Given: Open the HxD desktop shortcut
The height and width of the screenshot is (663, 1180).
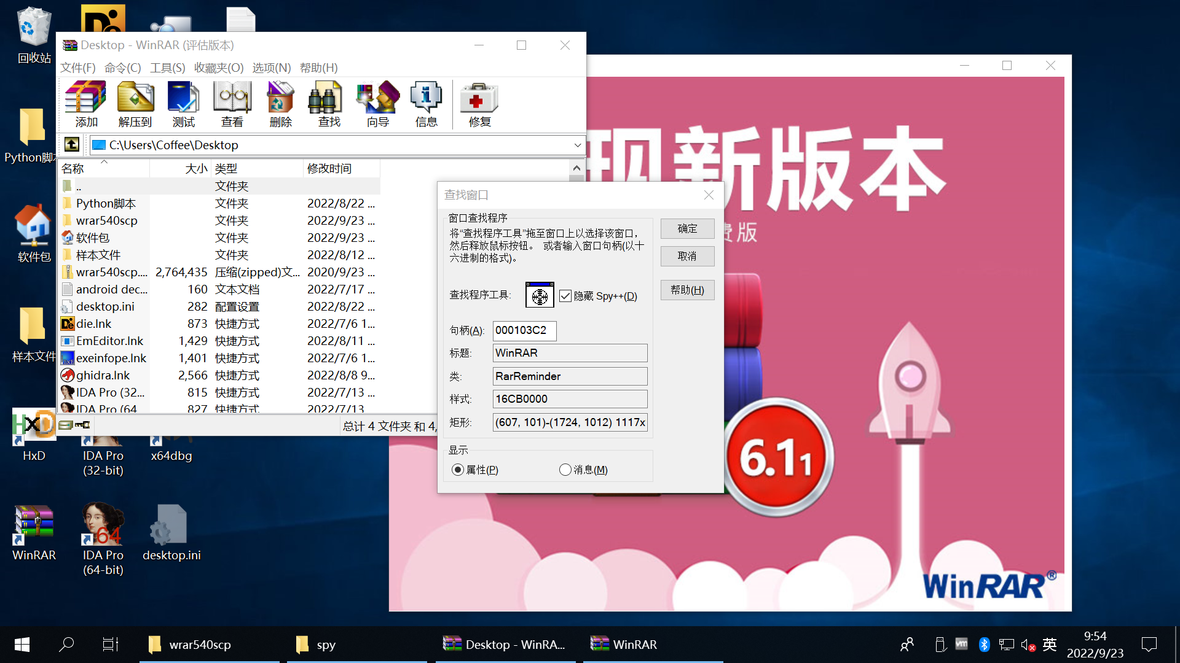Looking at the screenshot, I should [x=34, y=435].
